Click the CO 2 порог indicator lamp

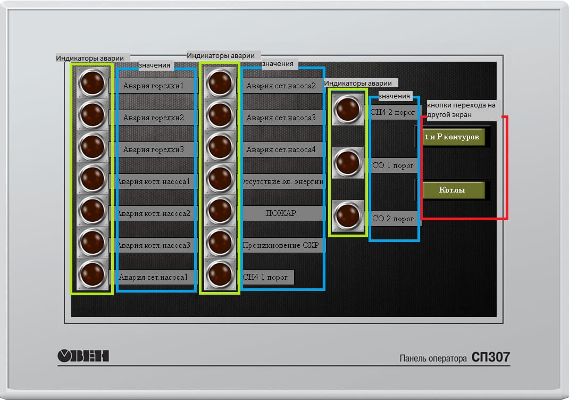pyautogui.click(x=348, y=215)
